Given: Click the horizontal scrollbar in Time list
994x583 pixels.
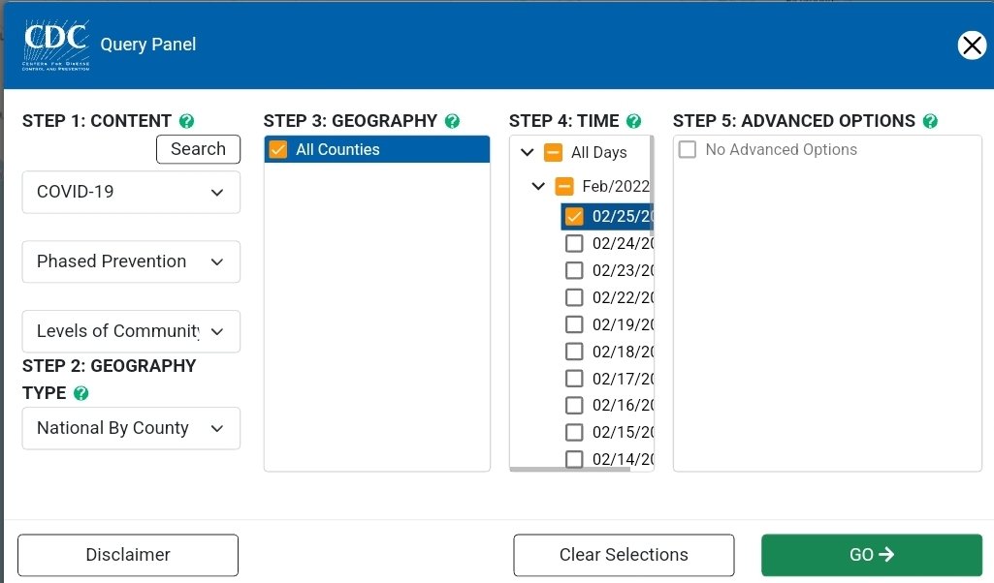Looking at the screenshot, I should (x=570, y=469).
